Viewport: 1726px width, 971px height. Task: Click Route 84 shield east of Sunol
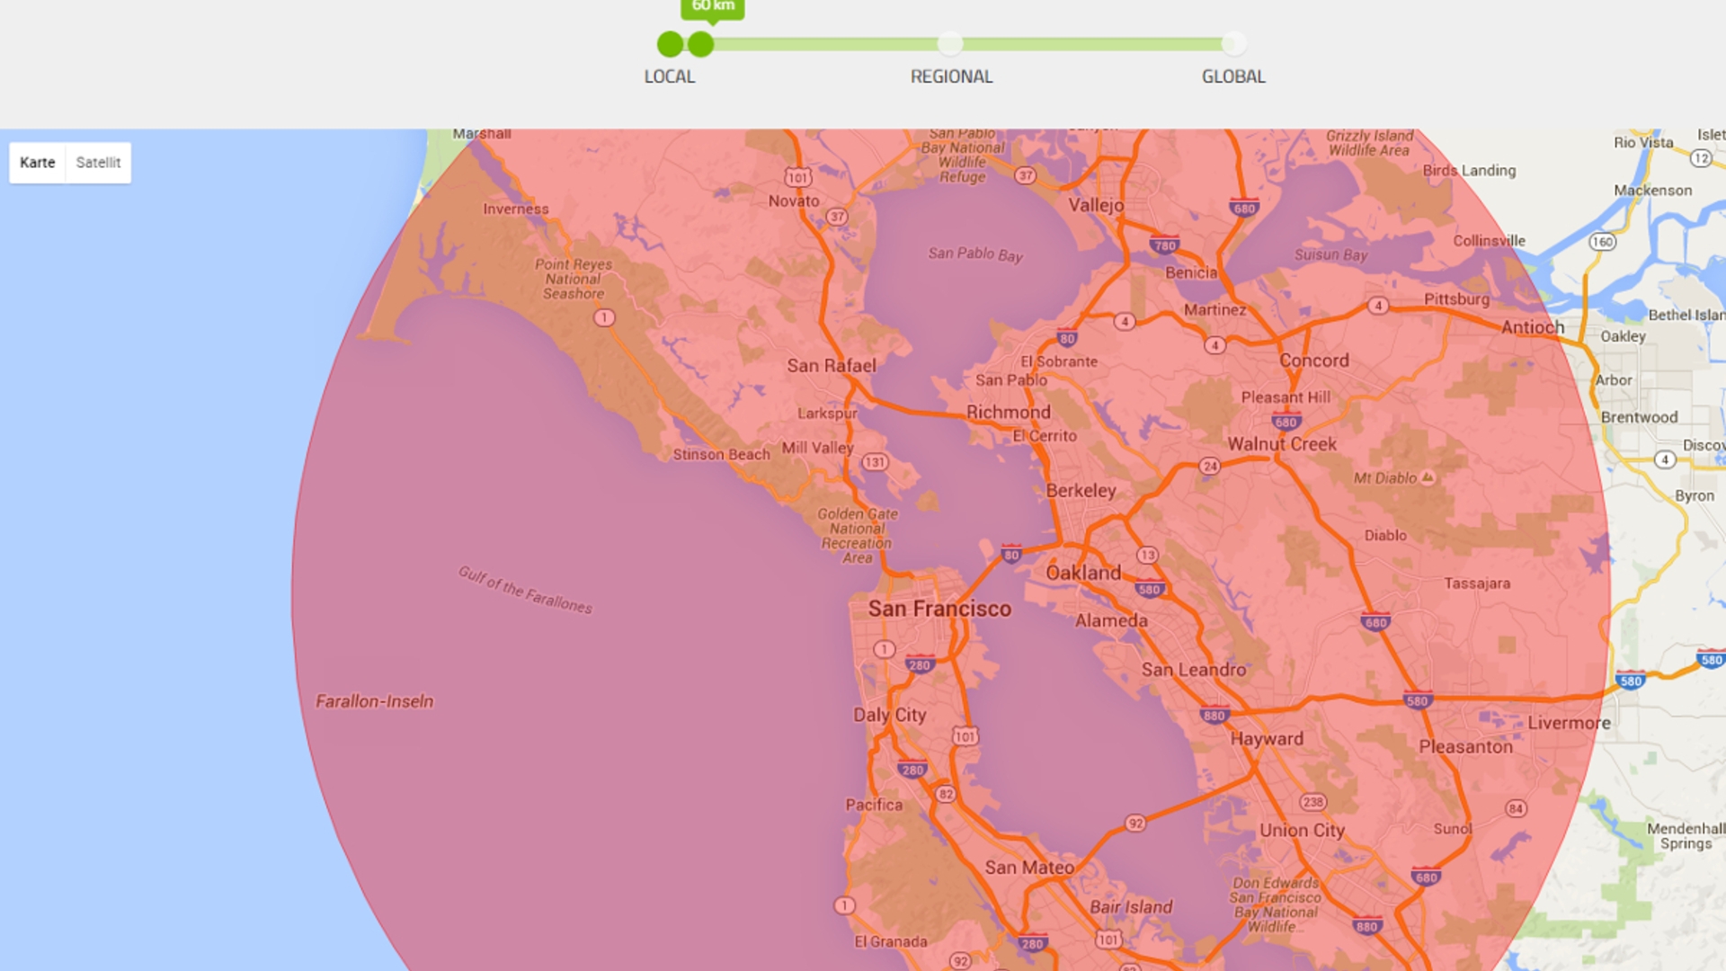click(x=1517, y=808)
